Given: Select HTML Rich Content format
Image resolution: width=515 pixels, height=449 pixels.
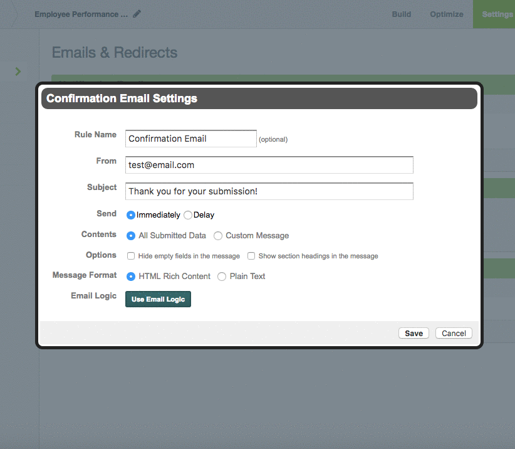Looking at the screenshot, I should [130, 276].
